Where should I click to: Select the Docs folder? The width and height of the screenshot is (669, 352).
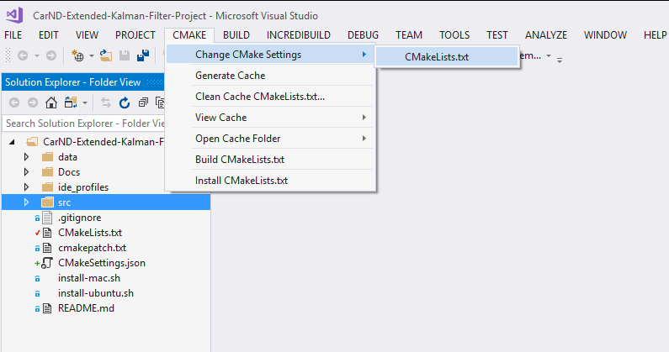click(x=69, y=172)
